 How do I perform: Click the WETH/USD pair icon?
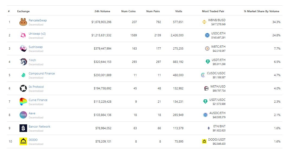pyautogui.click(x=206, y=88)
